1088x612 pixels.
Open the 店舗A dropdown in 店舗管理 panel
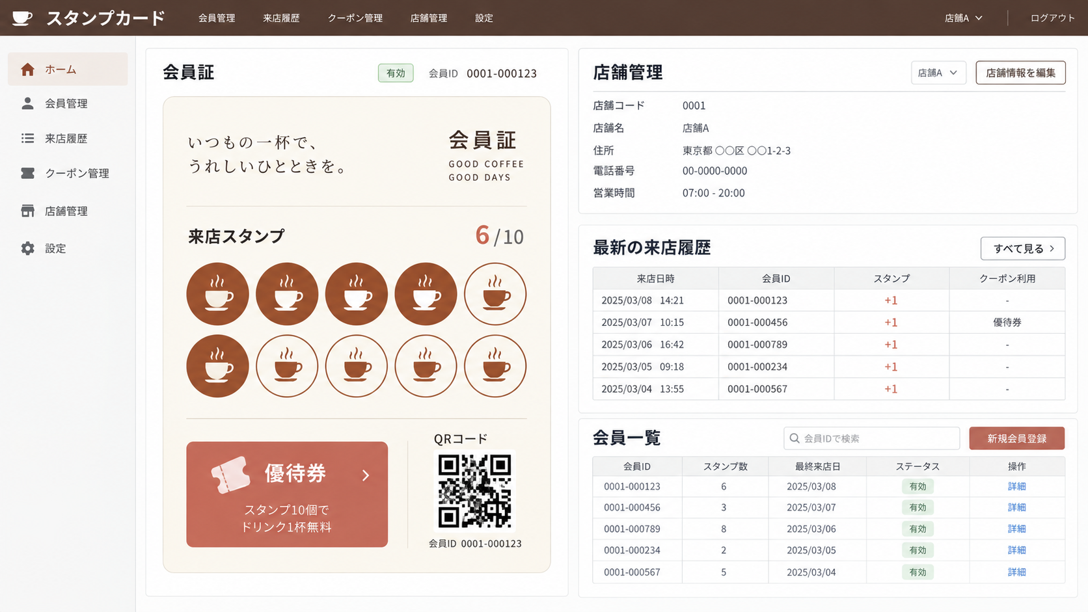point(938,73)
